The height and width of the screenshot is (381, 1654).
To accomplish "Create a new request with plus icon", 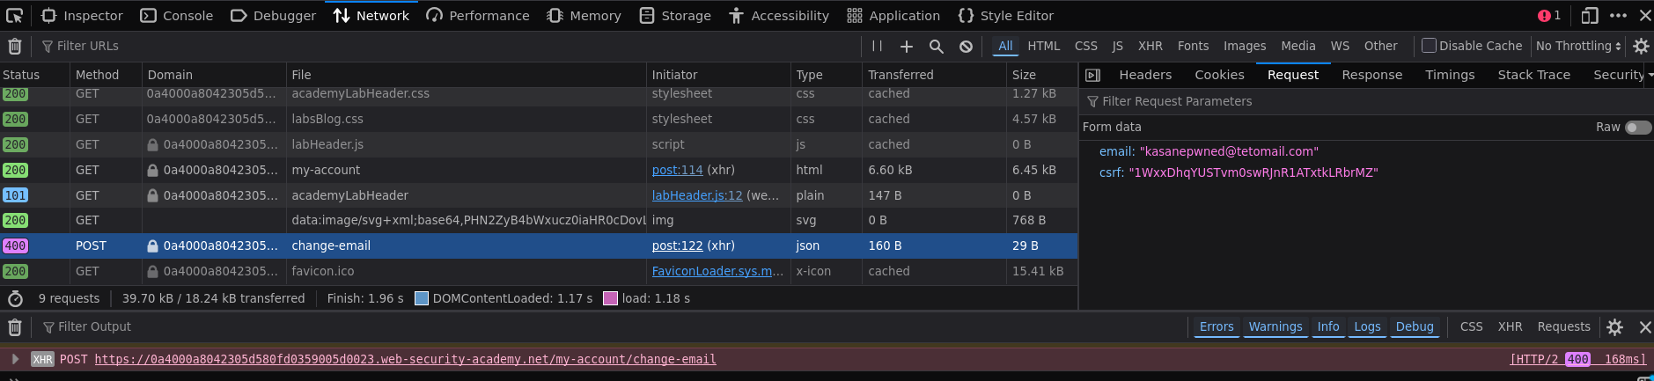I will (907, 46).
